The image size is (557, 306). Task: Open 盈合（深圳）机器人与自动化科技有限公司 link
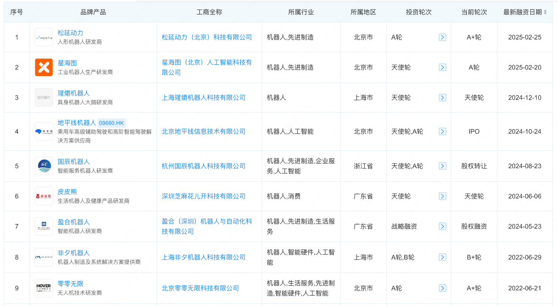tap(207, 226)
